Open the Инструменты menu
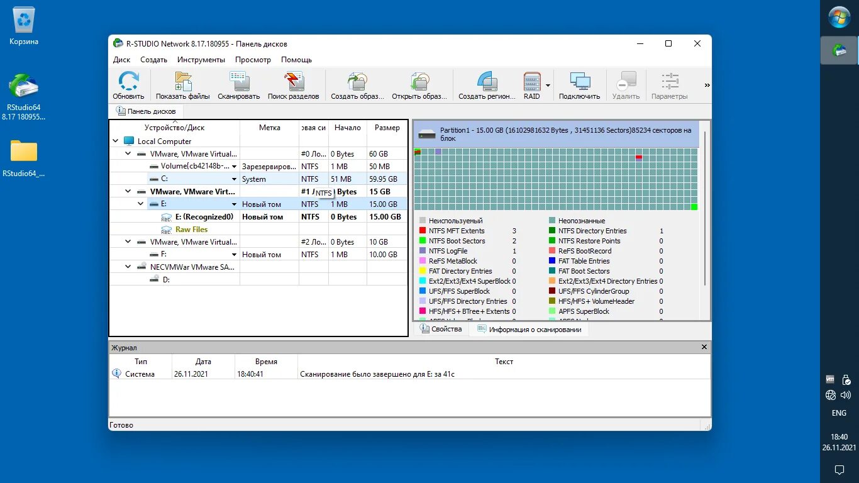 tap(201, 60)
